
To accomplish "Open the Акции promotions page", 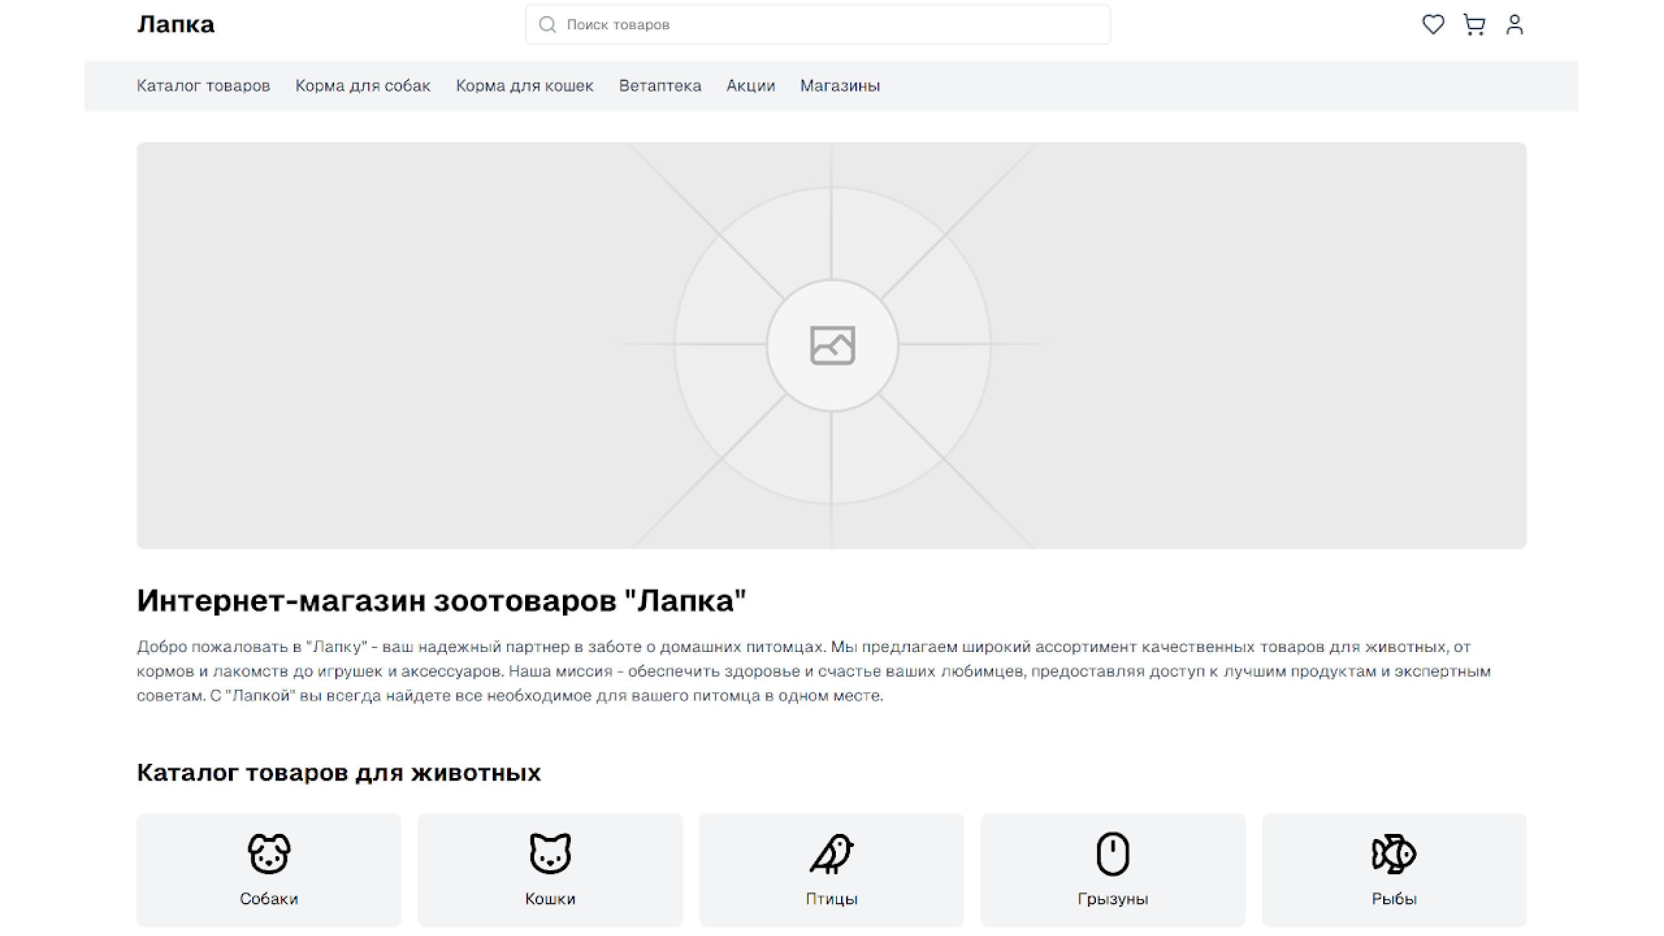I will pyautogui.click(x=751, y=86).
